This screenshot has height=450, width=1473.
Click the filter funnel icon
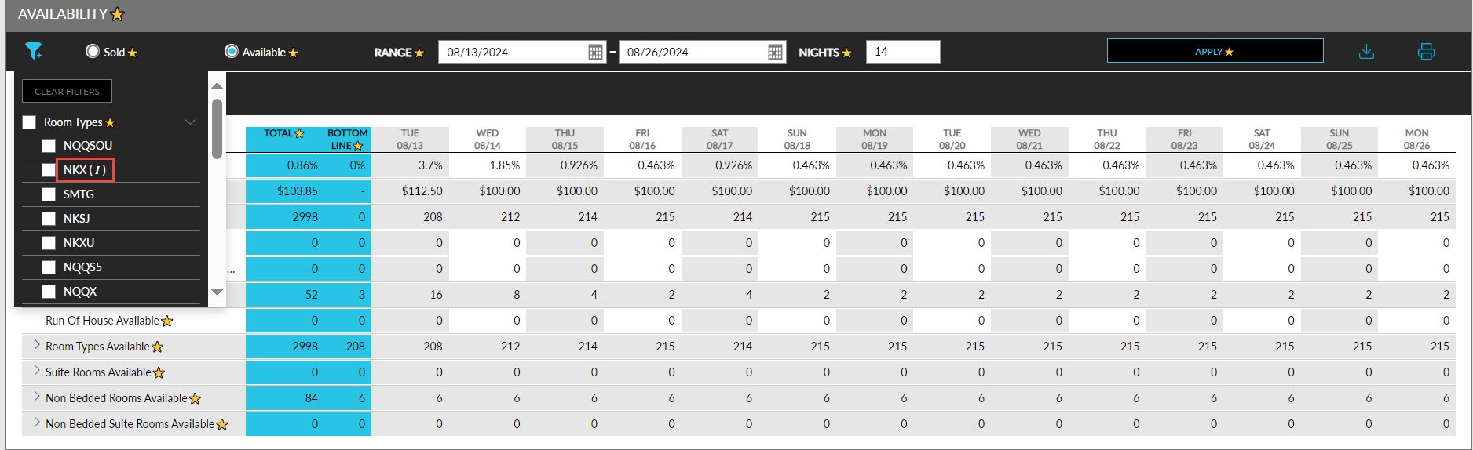click(33, 52)
